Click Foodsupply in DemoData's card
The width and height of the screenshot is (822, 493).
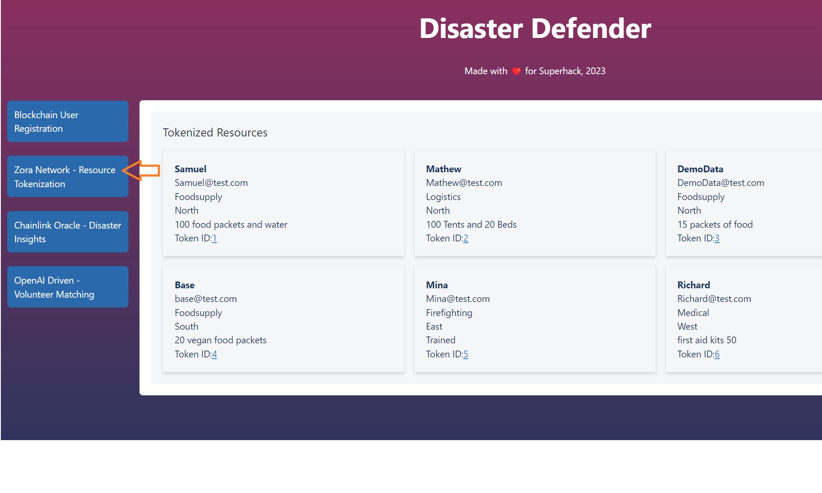click(701, 197)
